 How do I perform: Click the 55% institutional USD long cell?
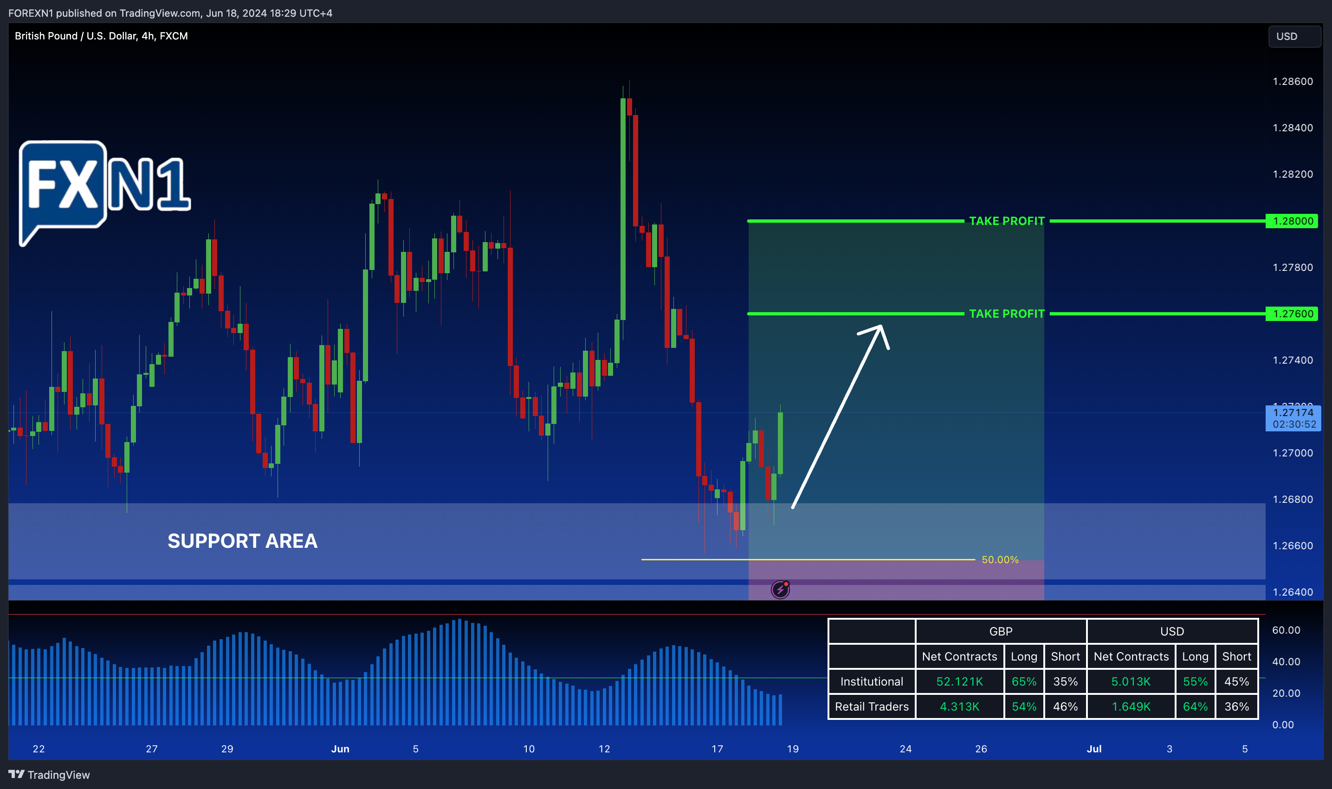1195,681
